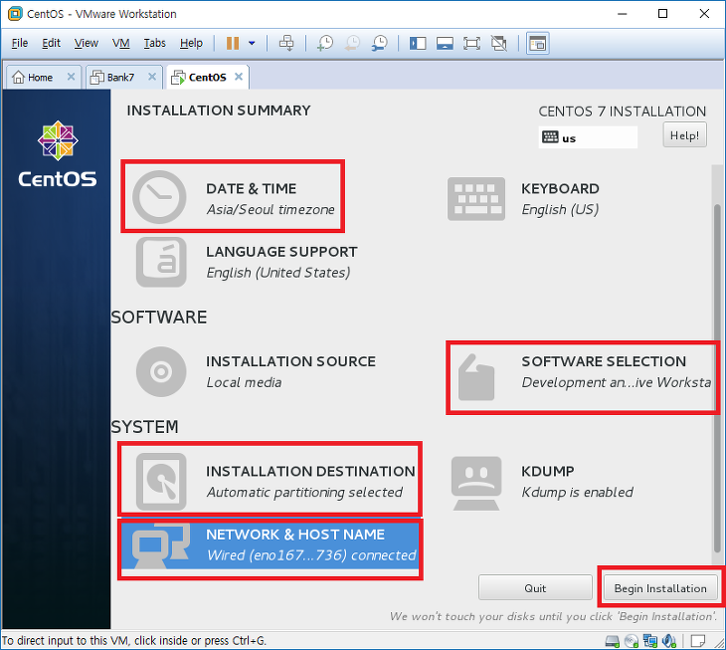Image resolution: width=726 pixels, height=650 pixels.
Task: Open Keyboard layout settings
Action: tap(523, 198)
